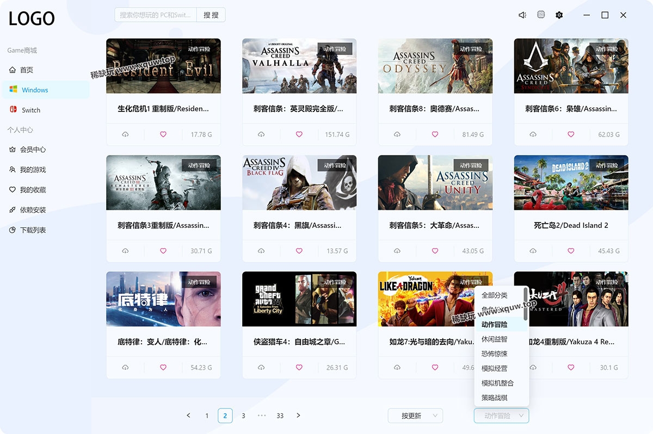The width and height of the screenshot is (653, 434).
Task: Select 全部分类 from category list
Action: (x=499, y=295)
